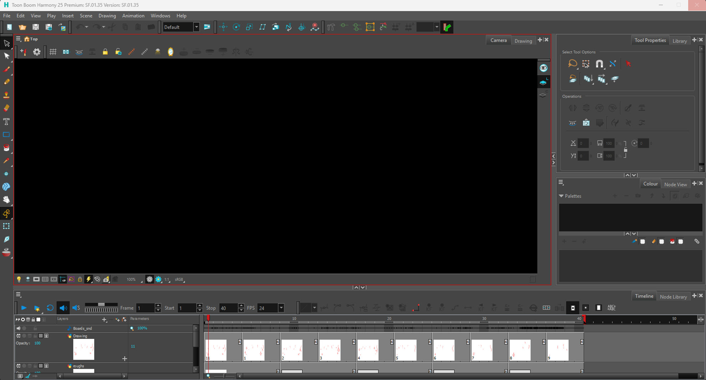Open the FPS dropdown
The image size is (706, 380).
pos(281,308)
